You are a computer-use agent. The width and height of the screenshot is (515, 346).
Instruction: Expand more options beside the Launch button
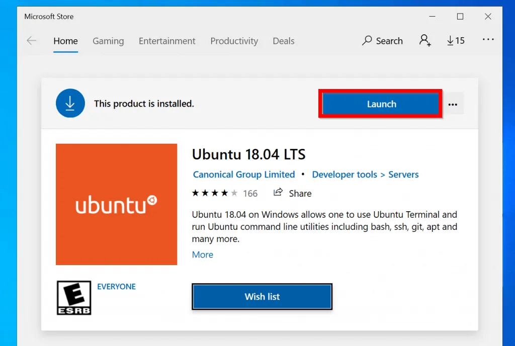tap(453, 104)
